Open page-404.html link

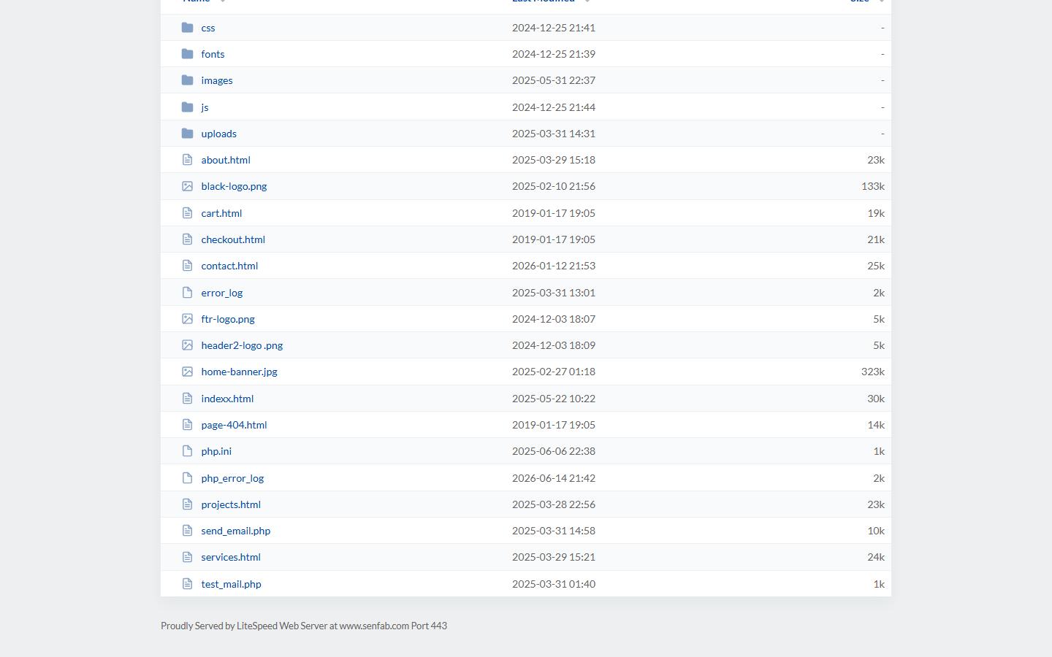click(234, 425)
